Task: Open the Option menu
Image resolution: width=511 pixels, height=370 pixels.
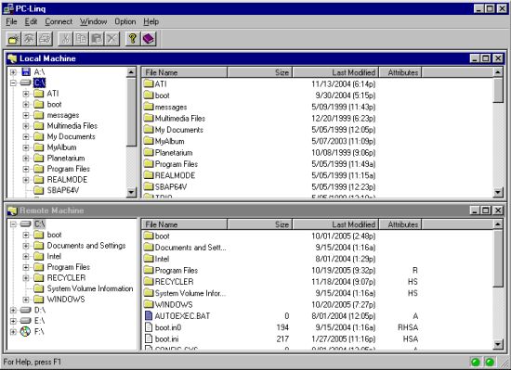Action: click(125, 21)
